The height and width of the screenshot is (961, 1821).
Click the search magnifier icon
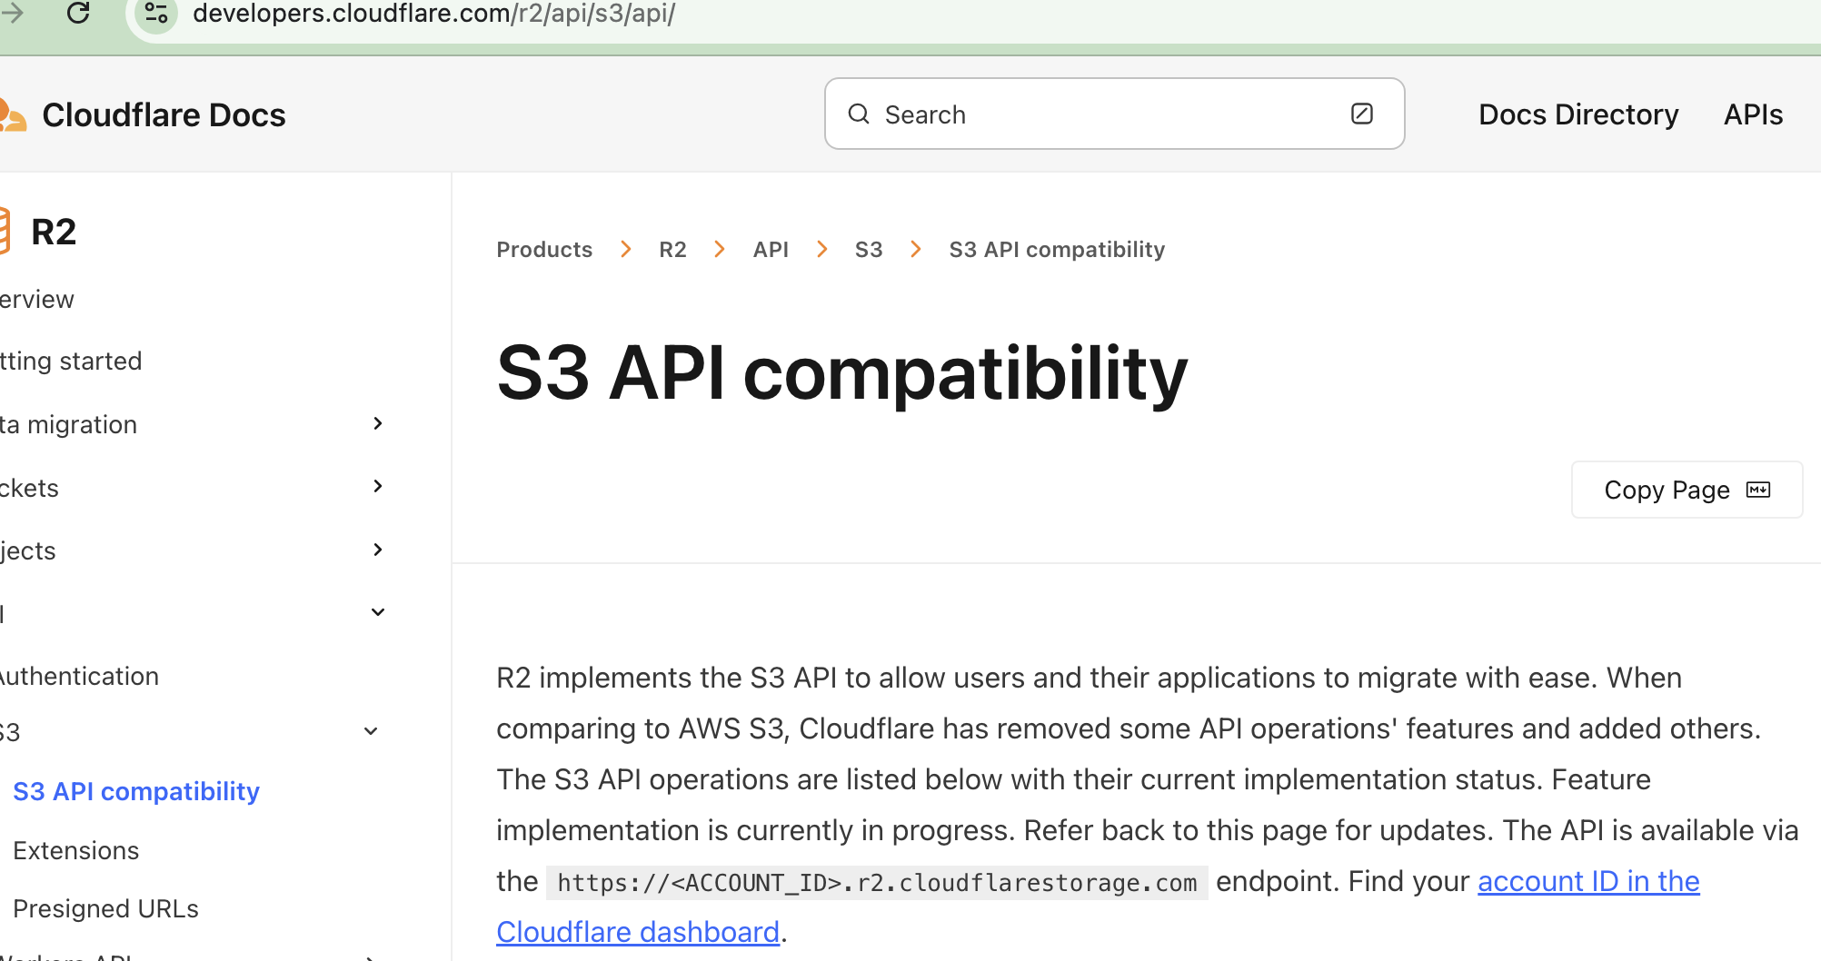tap(859, 114)
